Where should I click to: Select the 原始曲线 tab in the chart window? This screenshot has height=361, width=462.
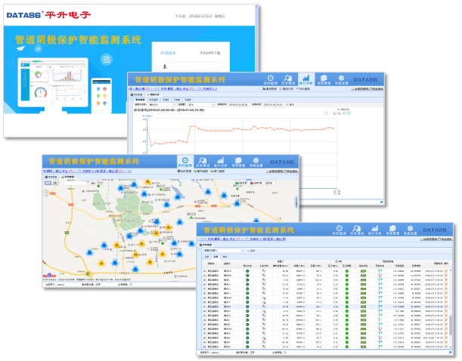140,99
